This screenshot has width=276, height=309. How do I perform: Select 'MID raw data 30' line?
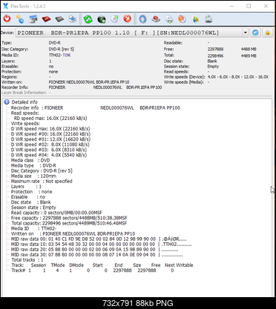point(96,255)
